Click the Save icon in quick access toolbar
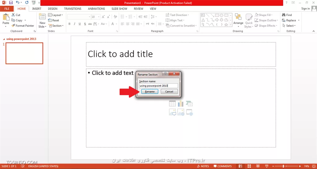317x169 pixels. [11, 2]
